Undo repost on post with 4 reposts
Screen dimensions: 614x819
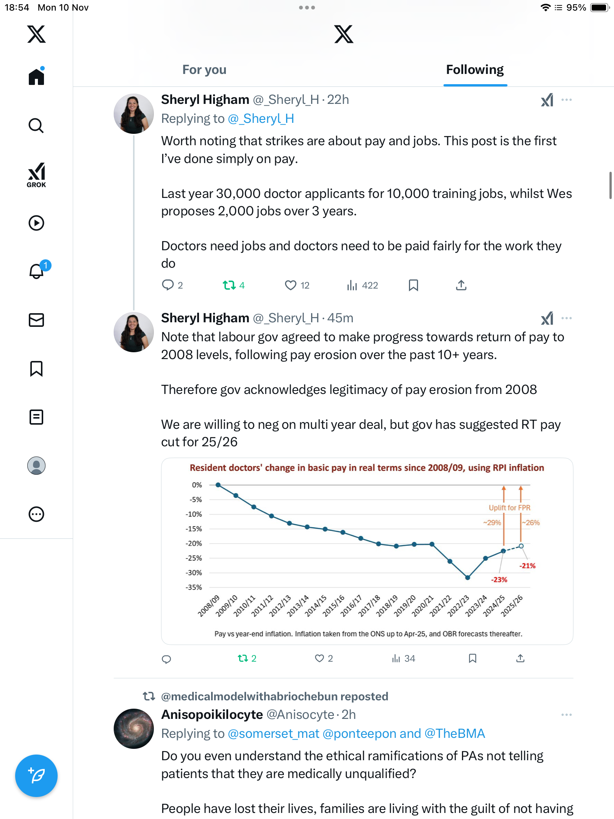coord(229,285)
